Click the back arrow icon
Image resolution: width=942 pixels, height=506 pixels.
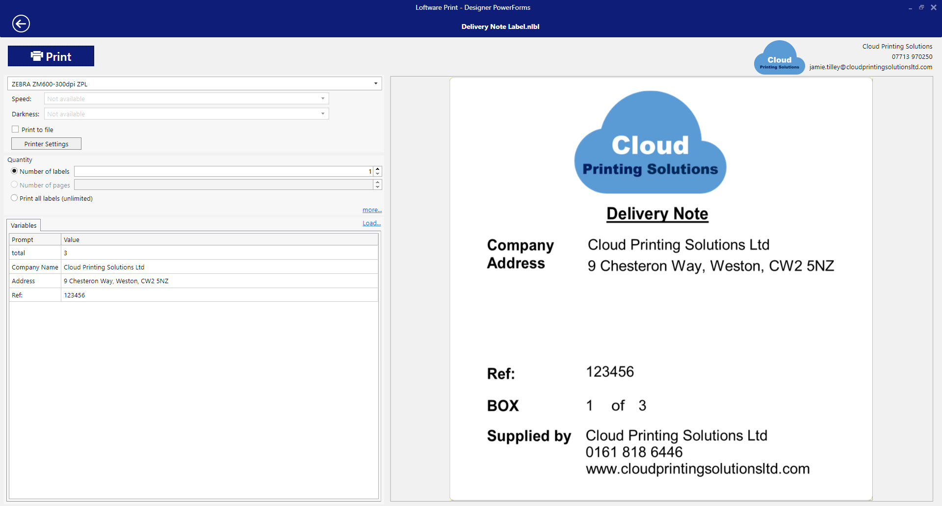click(21, 24)
